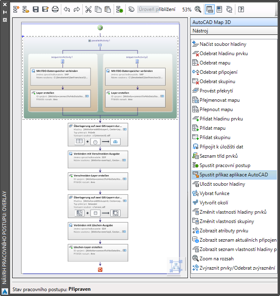280x296 pixels.
Task: Expand the sequenceActivity2 branch icon
Action: tap(137, 62)
